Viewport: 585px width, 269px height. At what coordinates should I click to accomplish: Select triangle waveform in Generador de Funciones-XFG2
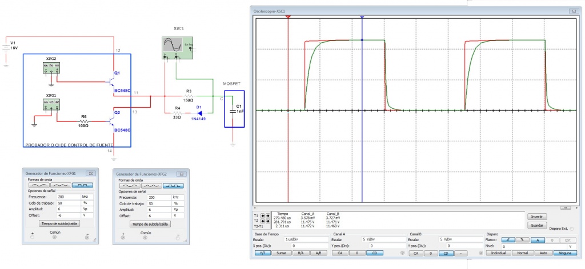tap(151, 186)
